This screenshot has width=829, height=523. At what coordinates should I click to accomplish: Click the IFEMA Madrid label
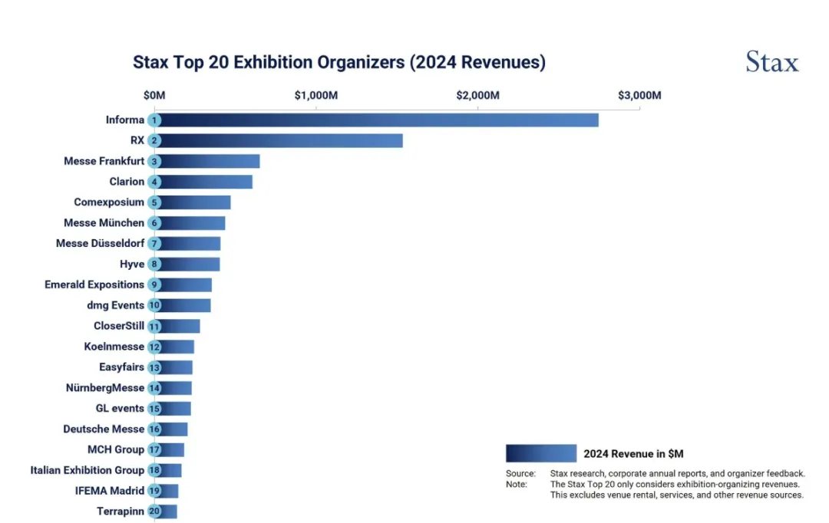click(110, 491)
